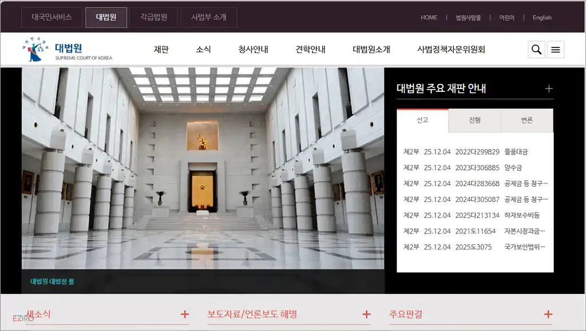This screenshot has width=586, height=331.
Task: Select the 진행 tab
Action: 473,120
